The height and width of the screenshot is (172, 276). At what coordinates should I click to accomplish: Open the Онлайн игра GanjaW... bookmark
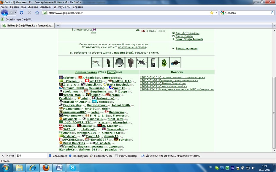coord(17,20)
